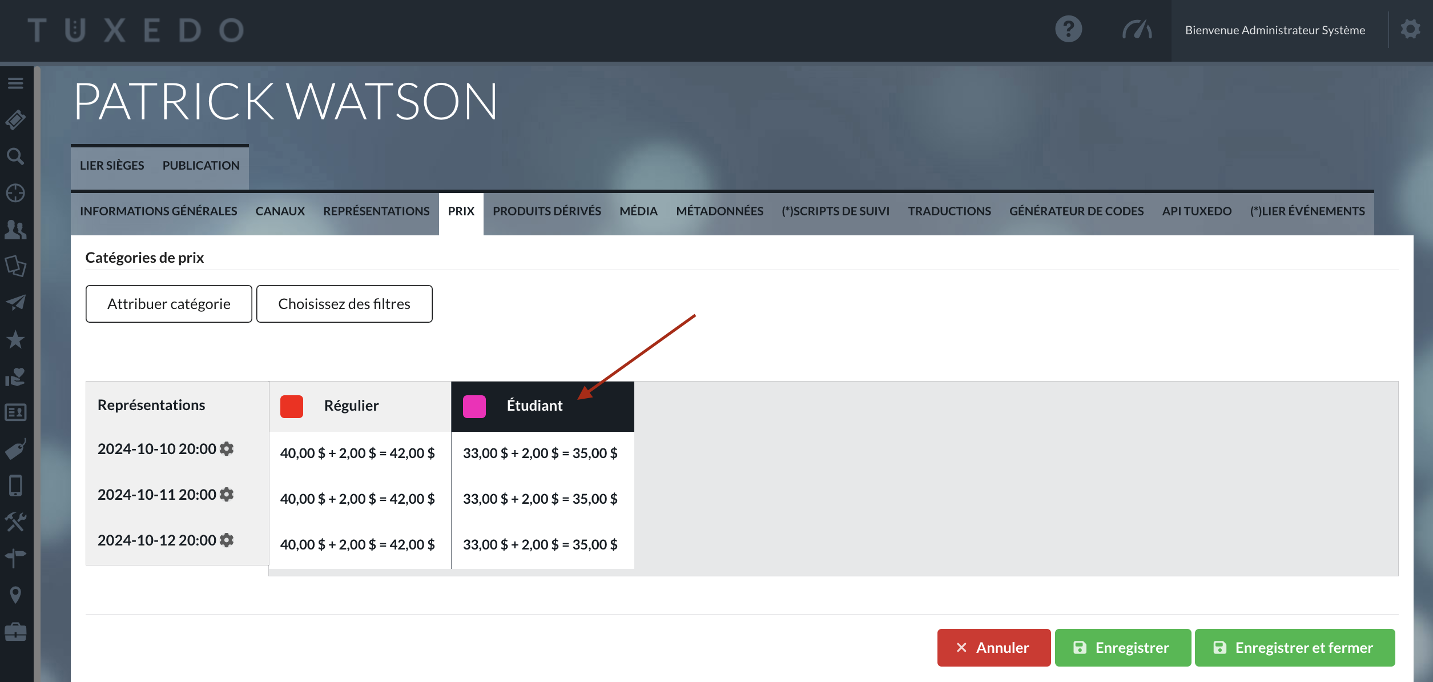Click the TUXEDO logo
1433x682 pixels.
click(136, 30)
